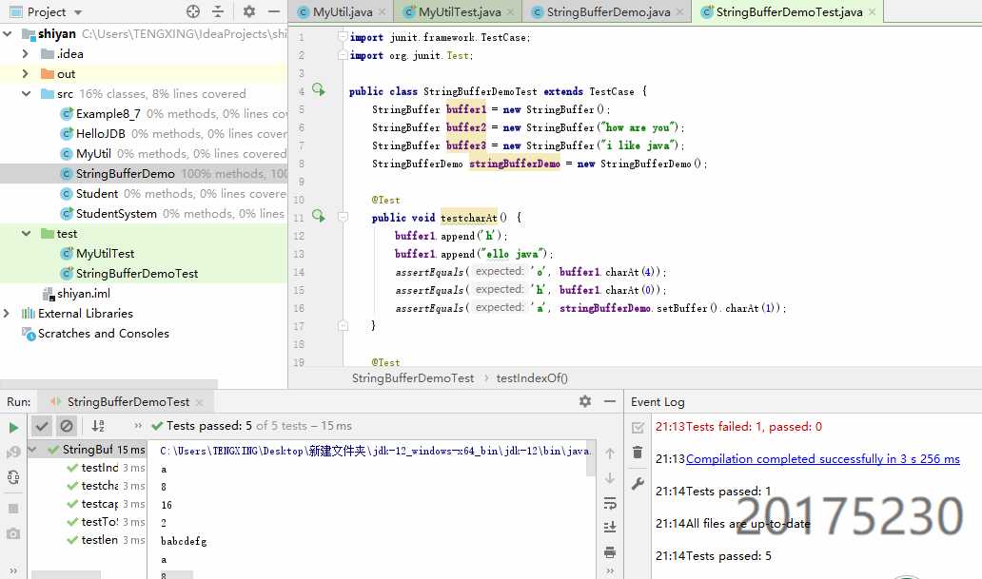Open Project panel settings gear
This screenshot has height=579, width=982.
[249, 12]
